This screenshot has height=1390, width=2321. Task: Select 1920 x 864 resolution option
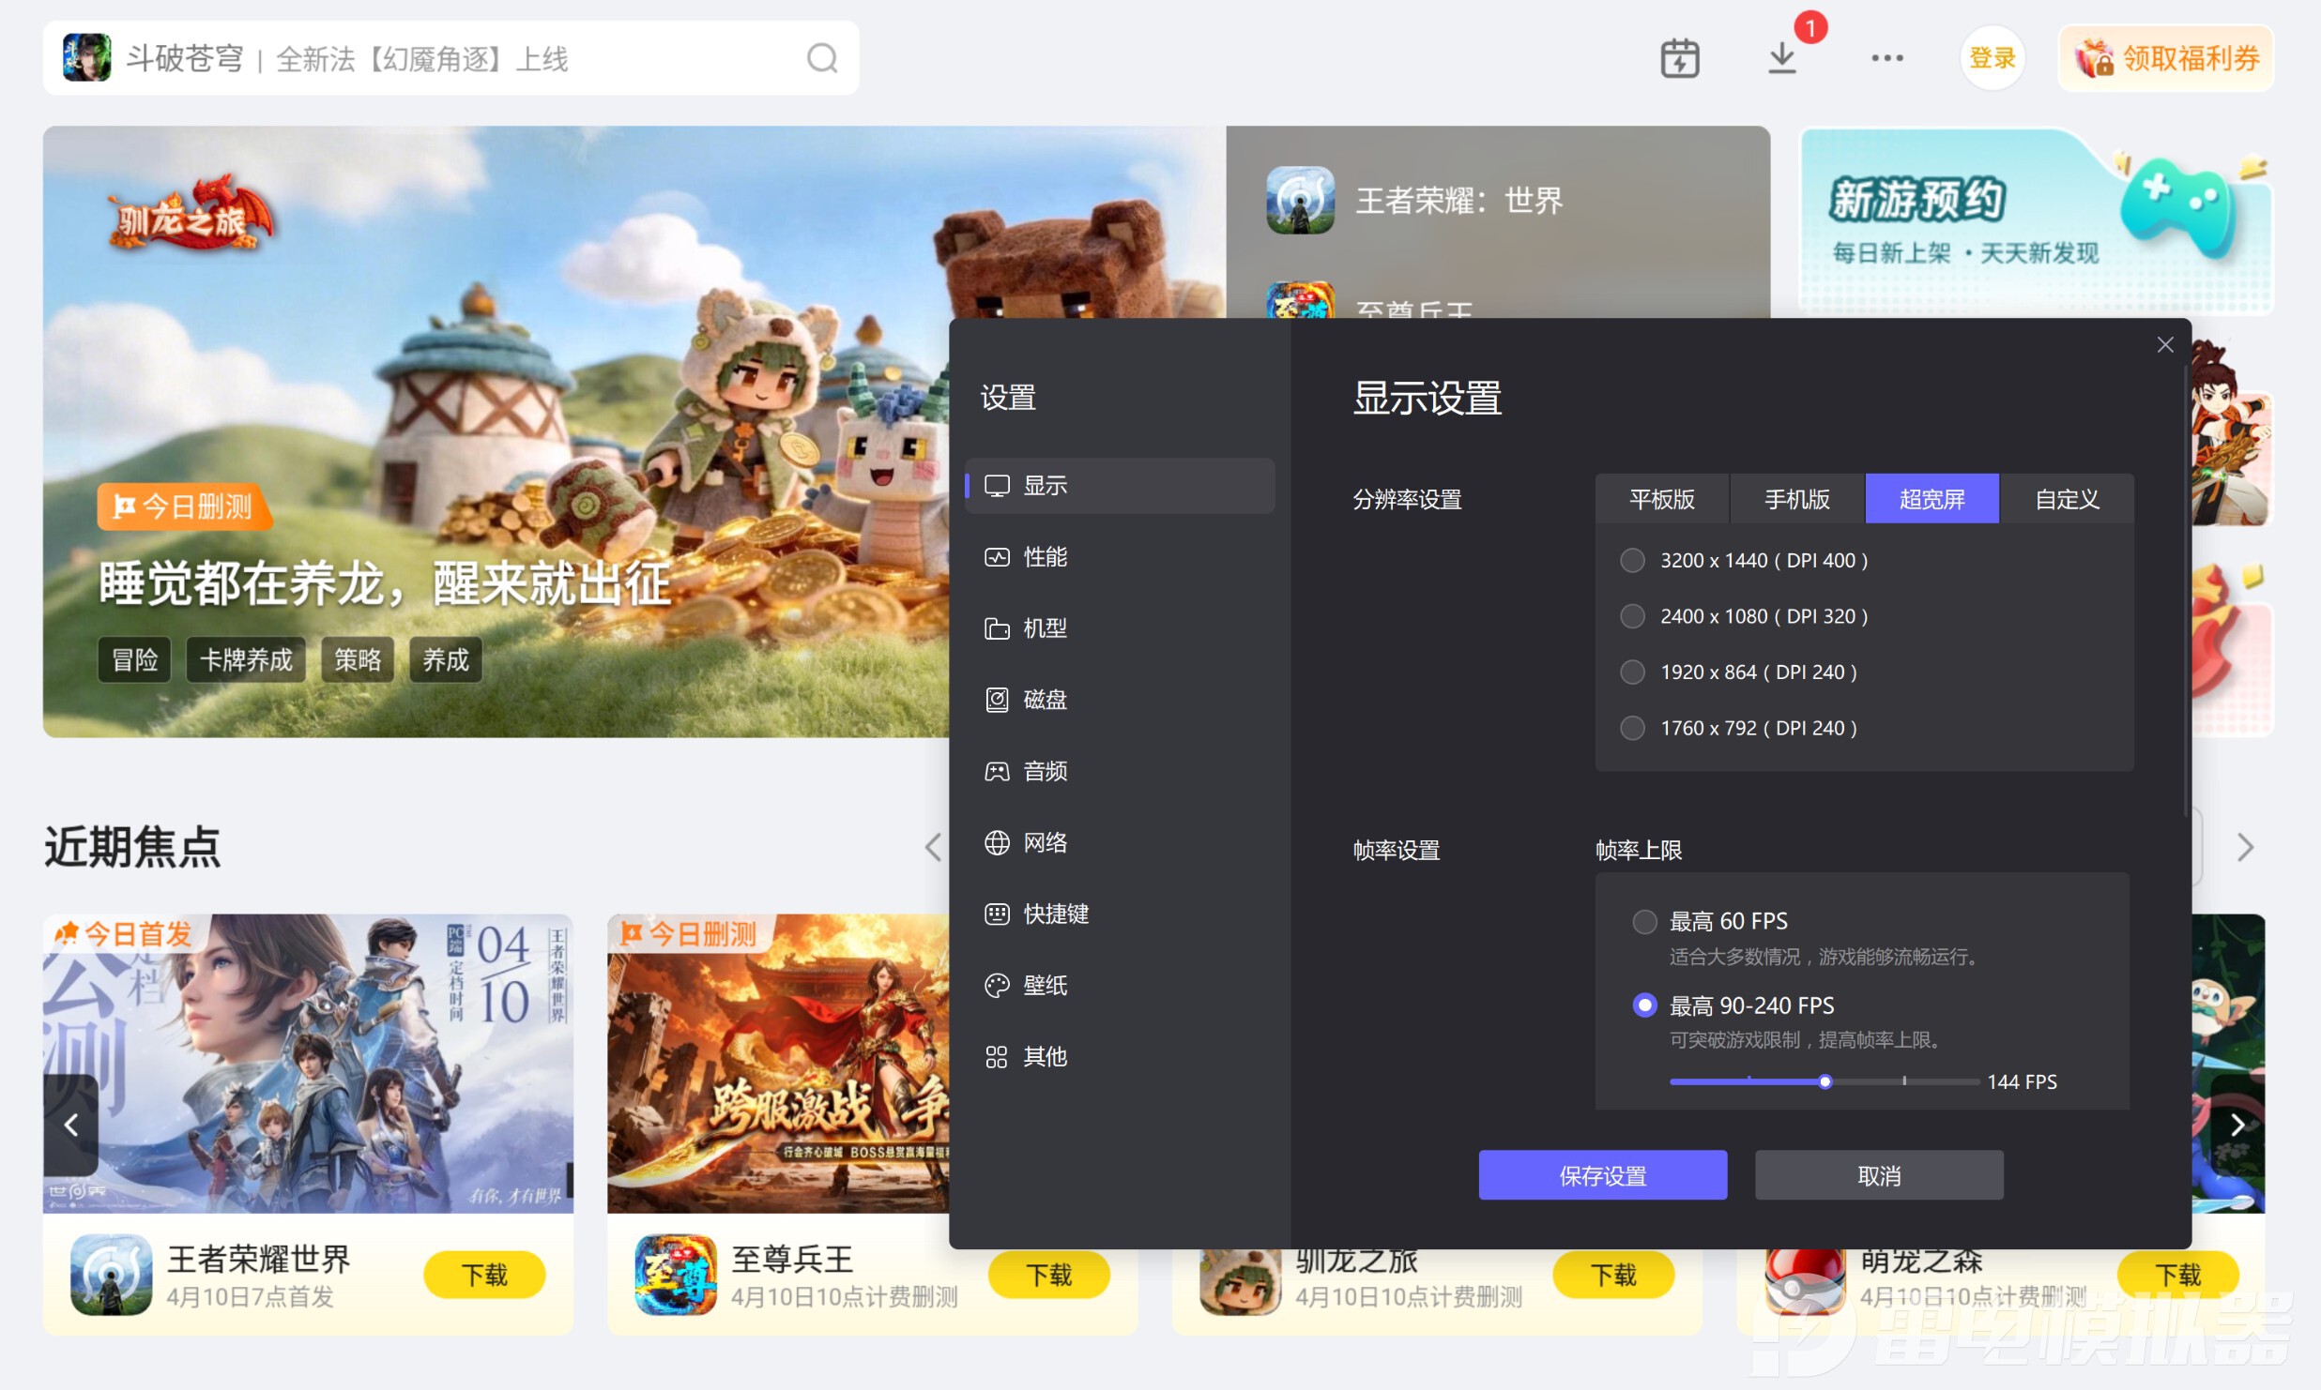(1632, 672)
